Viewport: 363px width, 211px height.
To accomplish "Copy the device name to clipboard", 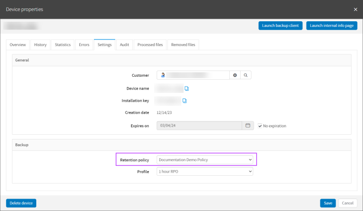I will click(x=187, y=89).
